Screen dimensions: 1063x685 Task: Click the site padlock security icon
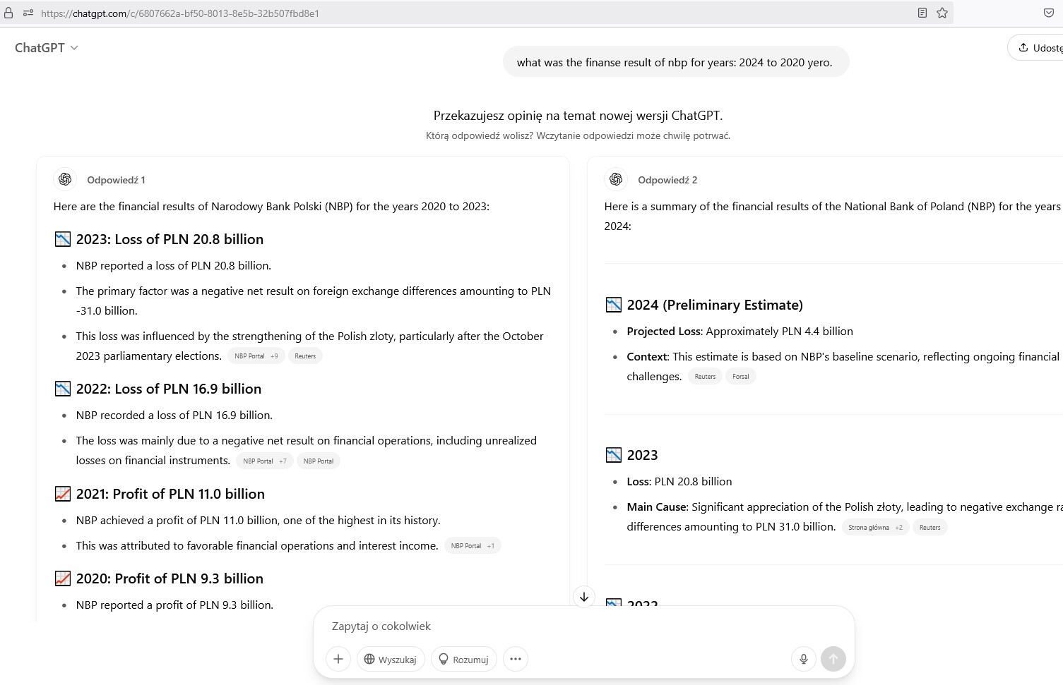(x=9, y=13)
